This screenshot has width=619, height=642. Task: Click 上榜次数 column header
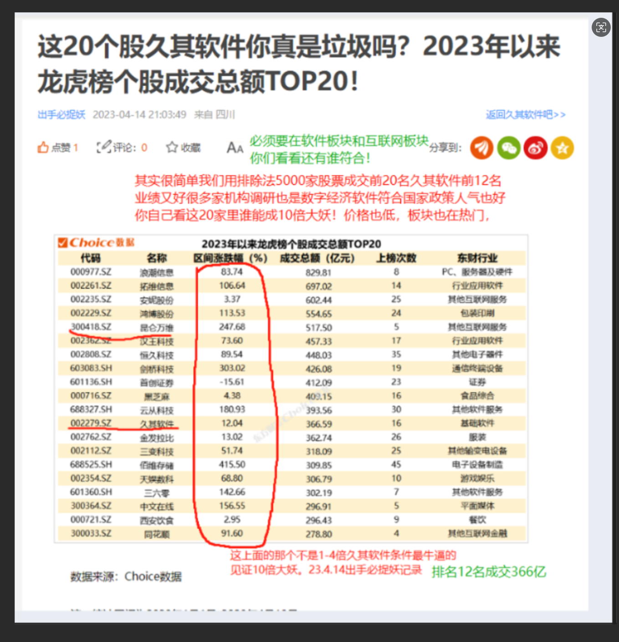396,258
